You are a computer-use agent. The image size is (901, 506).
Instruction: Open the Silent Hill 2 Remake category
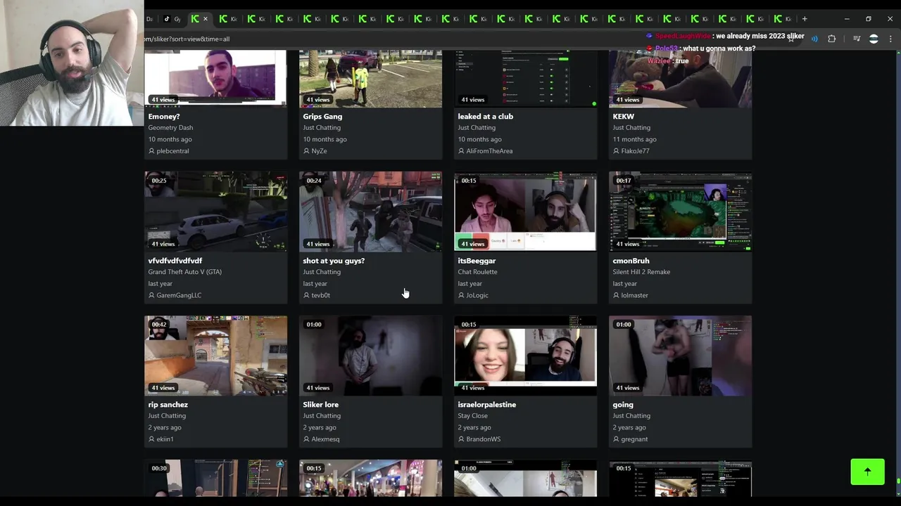pos(641,272)
